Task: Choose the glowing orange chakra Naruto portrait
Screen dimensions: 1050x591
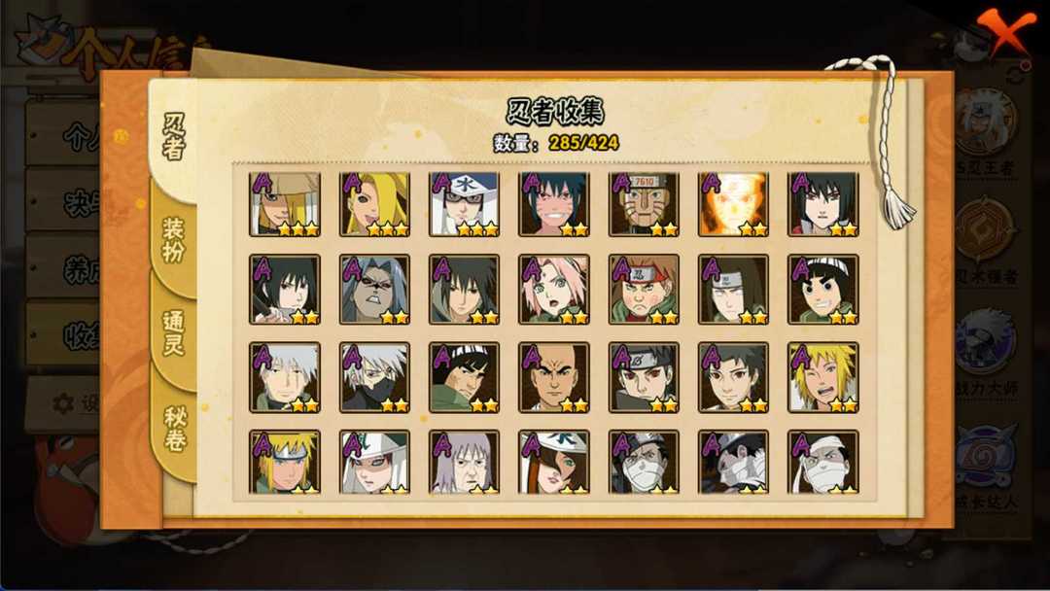Action: [x=733, y=204]
